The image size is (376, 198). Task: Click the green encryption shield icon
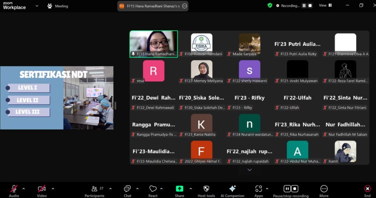(270, 5)
